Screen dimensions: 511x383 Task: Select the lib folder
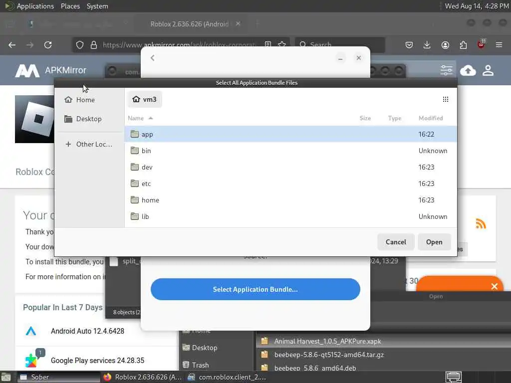[x=290, y=216]
